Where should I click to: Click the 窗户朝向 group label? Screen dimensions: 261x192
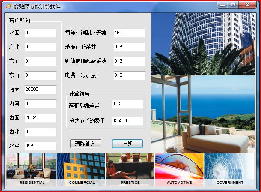(20, 21)
